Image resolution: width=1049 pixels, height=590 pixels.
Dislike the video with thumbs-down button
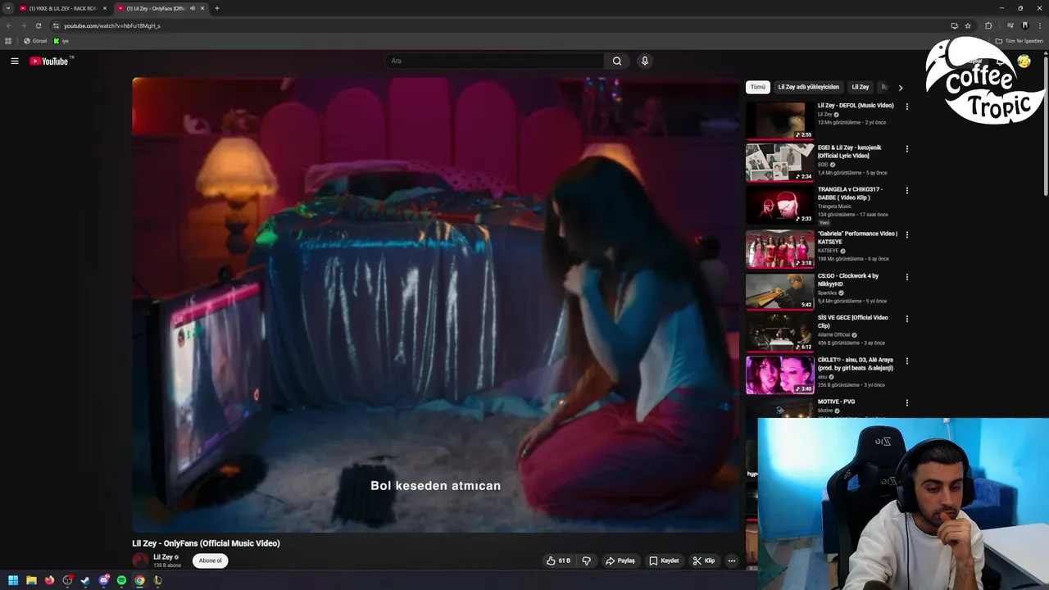586,560
